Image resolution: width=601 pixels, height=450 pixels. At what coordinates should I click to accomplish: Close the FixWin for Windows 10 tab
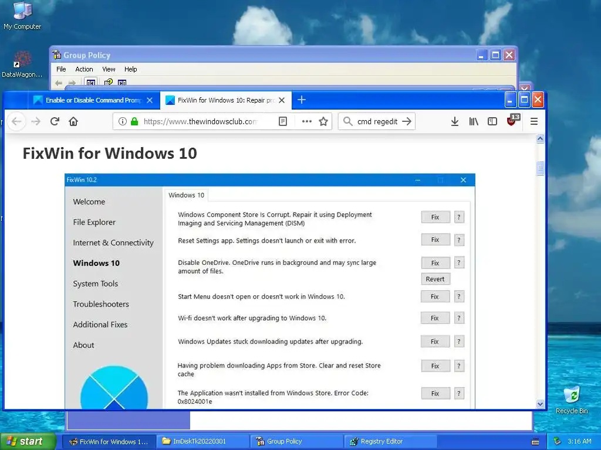282,100
